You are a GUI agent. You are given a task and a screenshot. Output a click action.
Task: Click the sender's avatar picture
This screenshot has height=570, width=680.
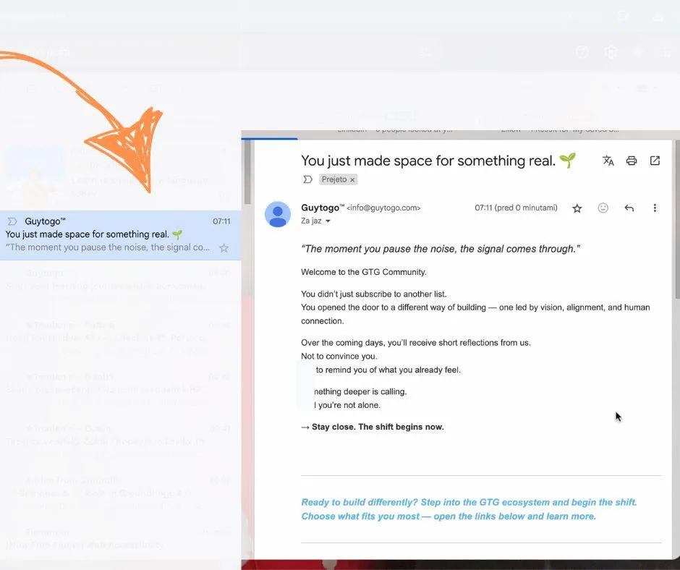(x=278, y=214)
